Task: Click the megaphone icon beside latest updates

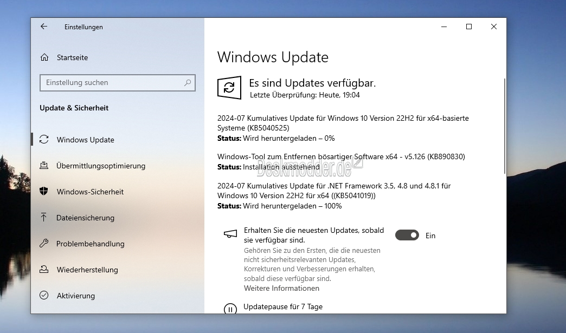Action: [x=230, y=234]
